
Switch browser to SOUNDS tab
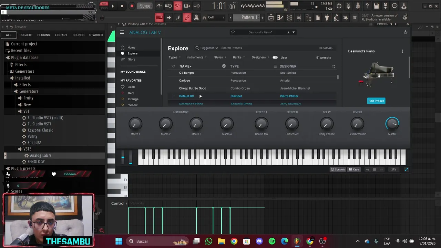click(x=79, y=35)
